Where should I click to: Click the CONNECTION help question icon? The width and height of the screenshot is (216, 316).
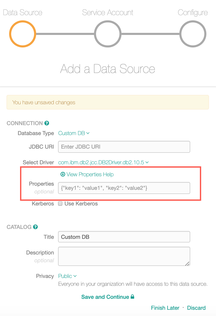[47, 123]
